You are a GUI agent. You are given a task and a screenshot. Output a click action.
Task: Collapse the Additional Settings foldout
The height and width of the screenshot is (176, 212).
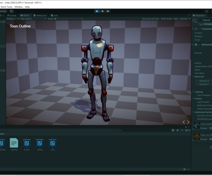[193, 112]
